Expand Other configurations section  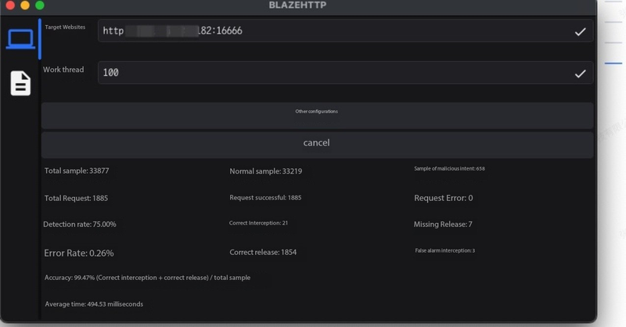coord(317,115)
